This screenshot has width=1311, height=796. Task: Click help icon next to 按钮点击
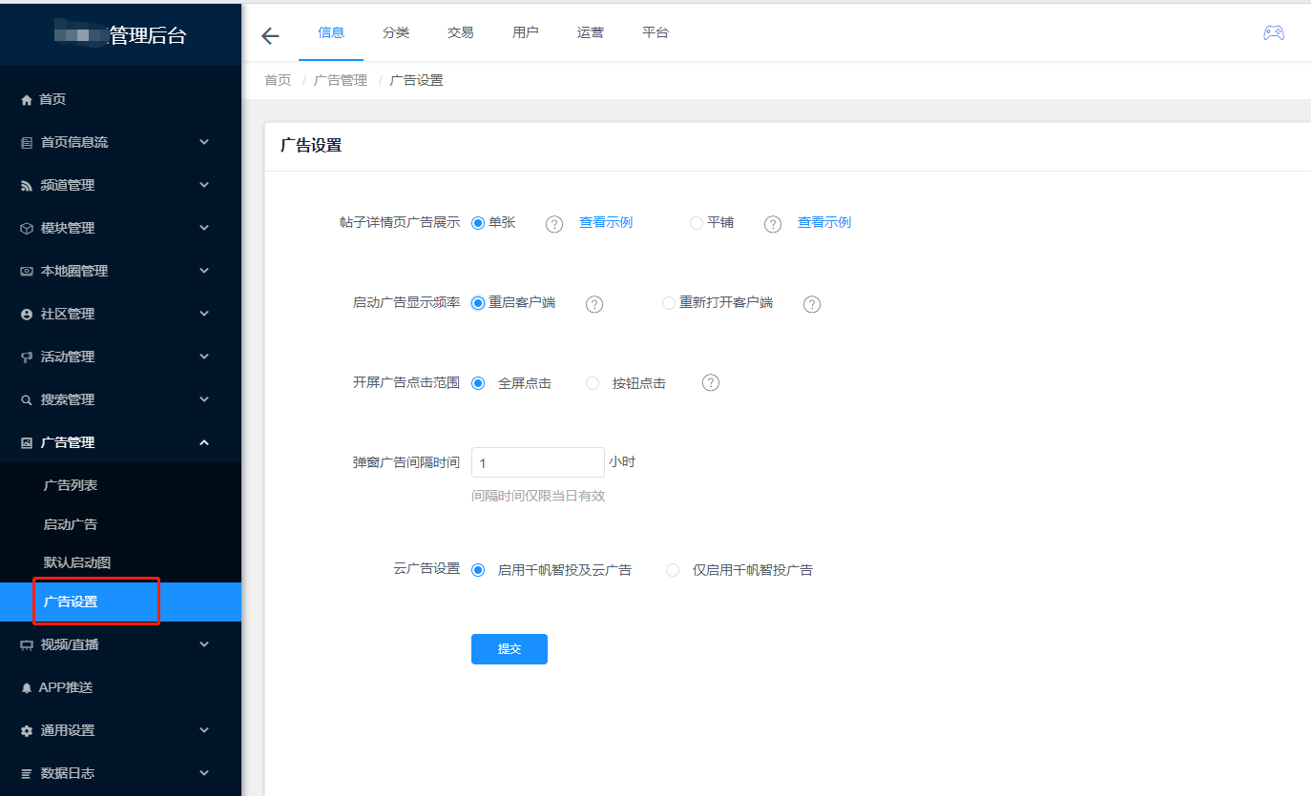click(711, 382)
